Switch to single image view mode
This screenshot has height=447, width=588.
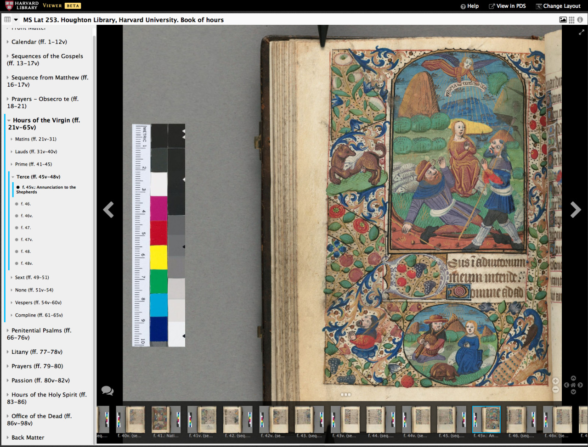coord(563,20)
